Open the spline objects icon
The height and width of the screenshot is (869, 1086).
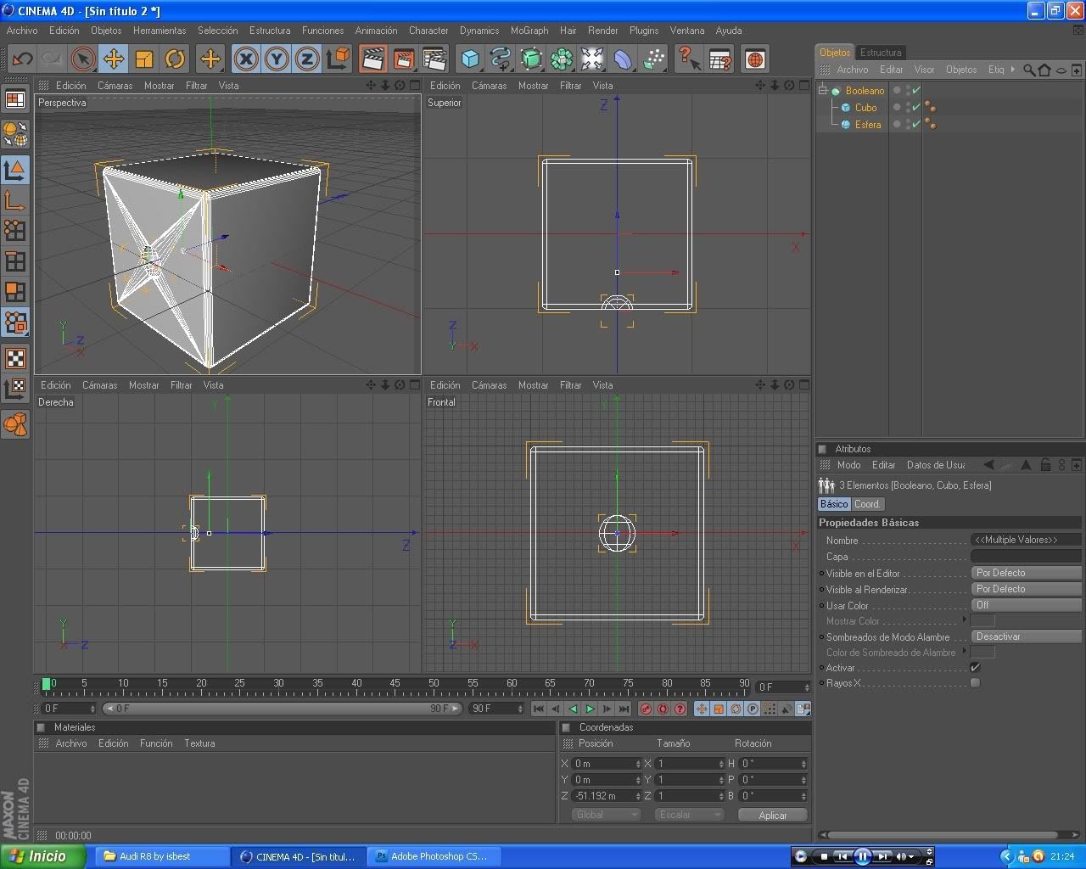coord(501,59)
